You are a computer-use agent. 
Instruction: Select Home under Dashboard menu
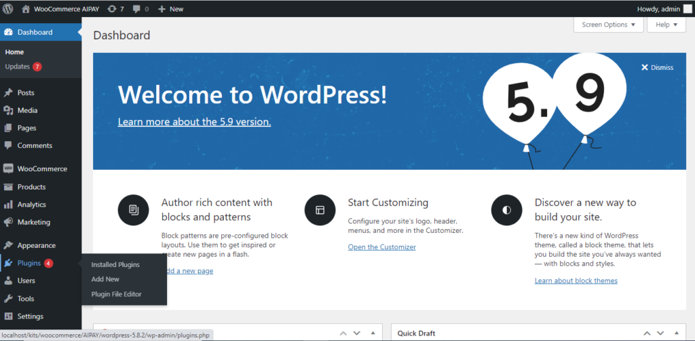click(x=15, y=52)
